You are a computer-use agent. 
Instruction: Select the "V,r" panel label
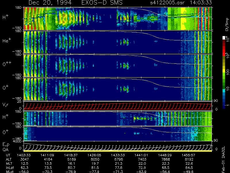tap(5, 105)
